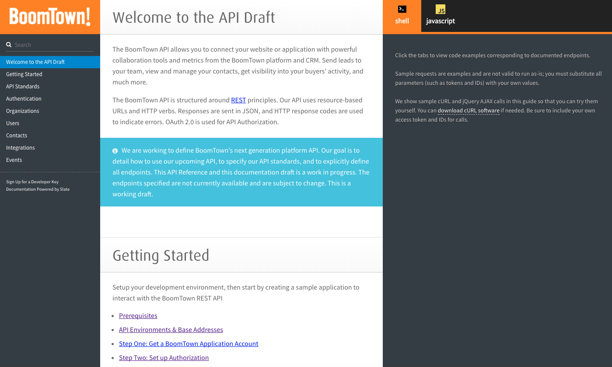Open Step One: Get a BoomTown Application Account
Screen dimensions: 612x367
click(189, 344)
